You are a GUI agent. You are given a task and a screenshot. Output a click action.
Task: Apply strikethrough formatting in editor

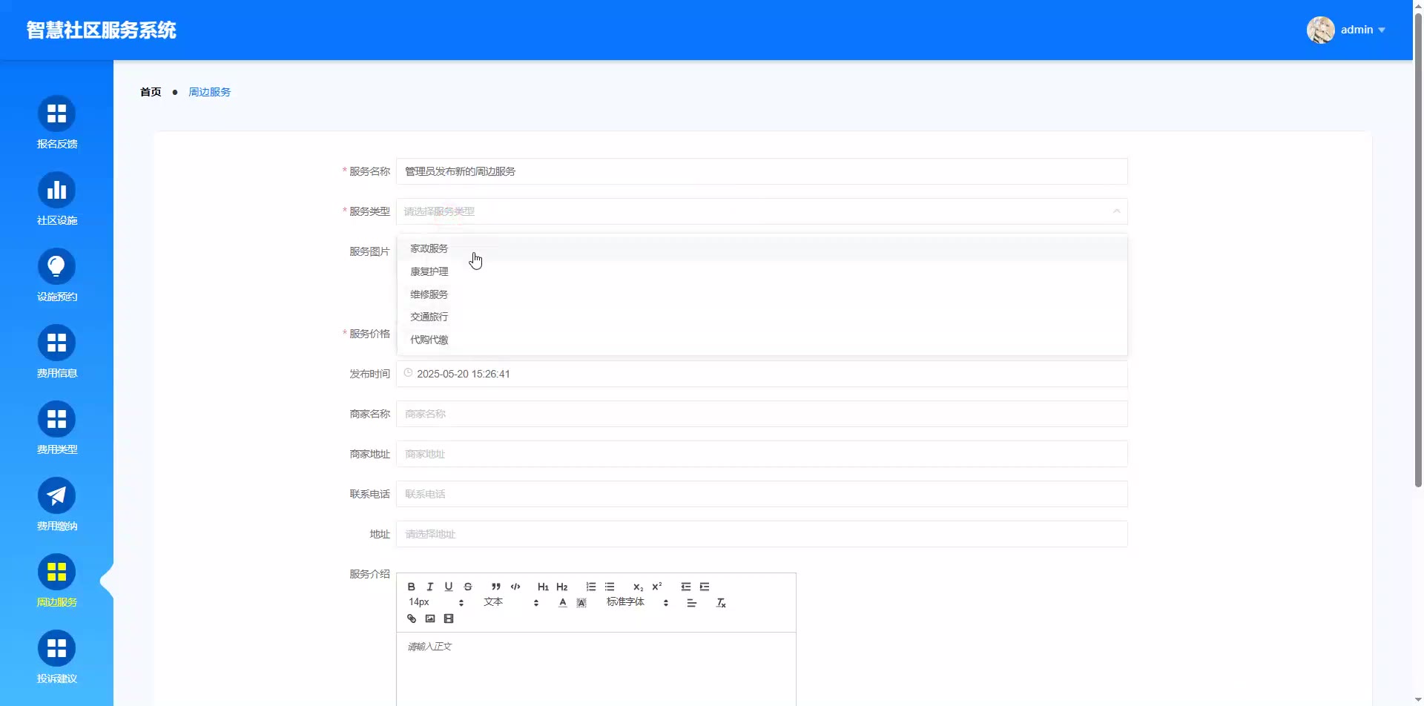pos(468,587)
